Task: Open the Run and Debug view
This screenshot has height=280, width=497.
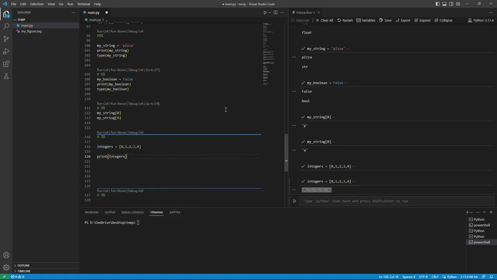Action: click(x=6, y=51)
